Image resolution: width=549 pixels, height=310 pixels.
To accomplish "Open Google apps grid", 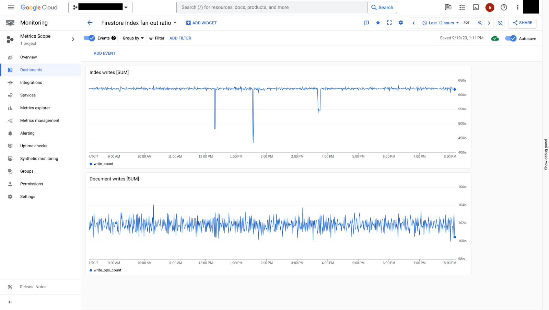I will click(x=462, y=7).
